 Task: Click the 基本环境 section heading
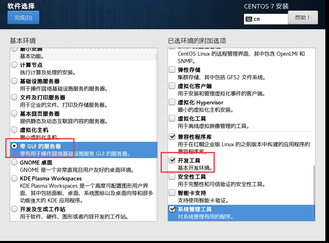23,41
